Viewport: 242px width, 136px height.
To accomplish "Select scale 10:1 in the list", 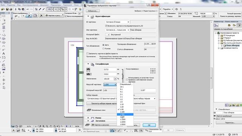I will tap(125, 87).
